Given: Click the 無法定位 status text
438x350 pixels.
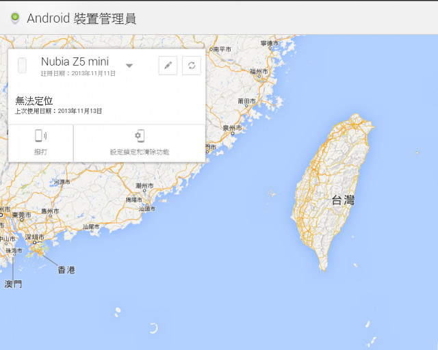Looking at the screenshot, I should [34, 100].
